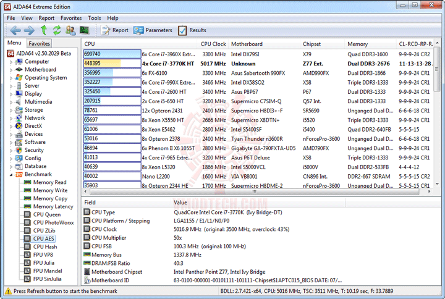
Task: Select Display icon in the tree
Action: pyautogui.click(x=19, y=94)
